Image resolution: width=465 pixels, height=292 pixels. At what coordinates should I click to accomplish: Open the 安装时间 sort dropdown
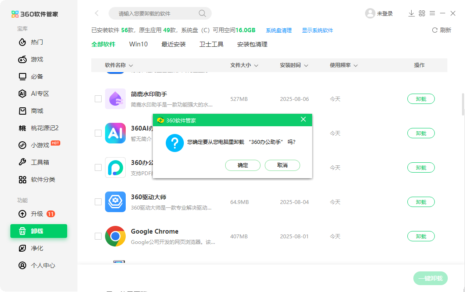[294, 65]
